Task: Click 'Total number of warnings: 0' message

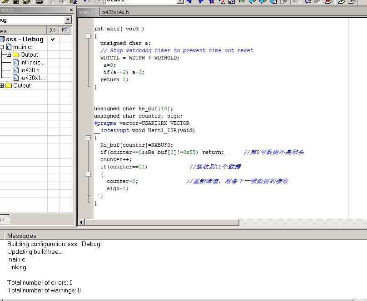Action: pos(44,290)
